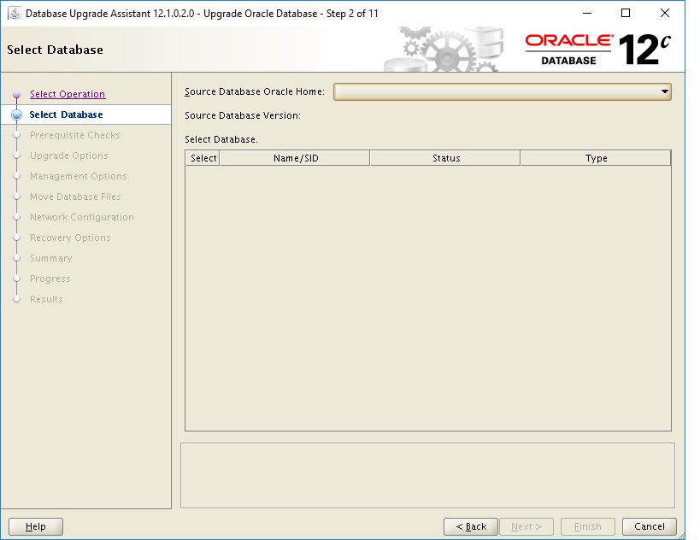Screen dimensions: 700x540
Task: Click the Select column header checkbox area
Action: pyautogui.click(x=202, y=157)
